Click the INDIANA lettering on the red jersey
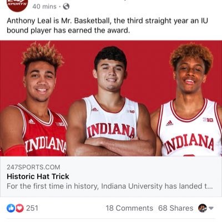Viewport: 222px width, 222px height. point(46,144)
